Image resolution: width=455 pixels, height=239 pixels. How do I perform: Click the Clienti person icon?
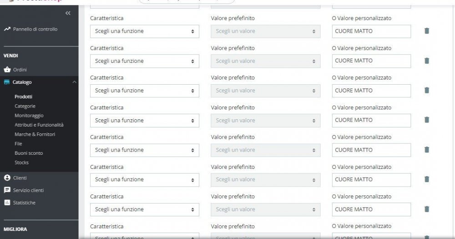7,178
